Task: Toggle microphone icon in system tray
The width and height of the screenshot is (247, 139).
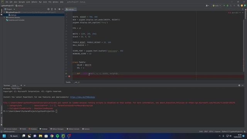Action: click(x=223, y=136)
